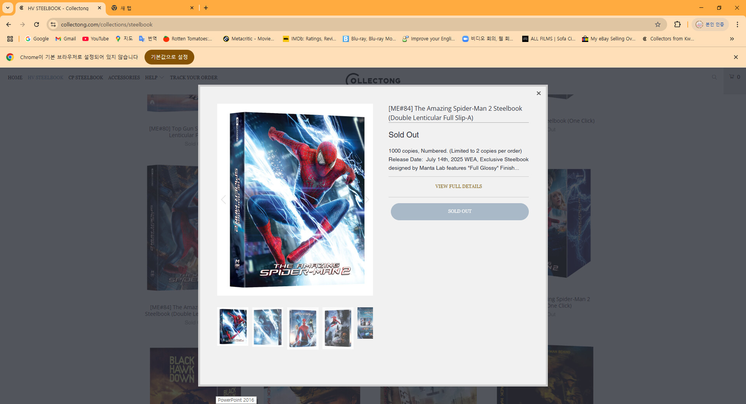Select the second lightning slipcase thumbnail
Viewport: 746px width, 404px height.
tap(268, 327)
